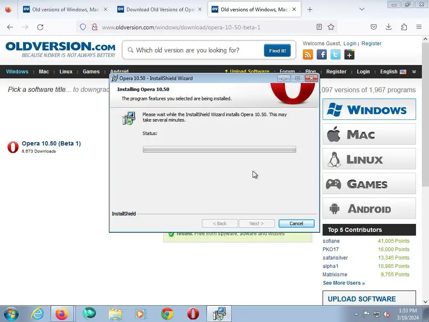This screenshot has width=429, height=322.
Task: Open the Linux nav menu item
Action: pos(66,72)
